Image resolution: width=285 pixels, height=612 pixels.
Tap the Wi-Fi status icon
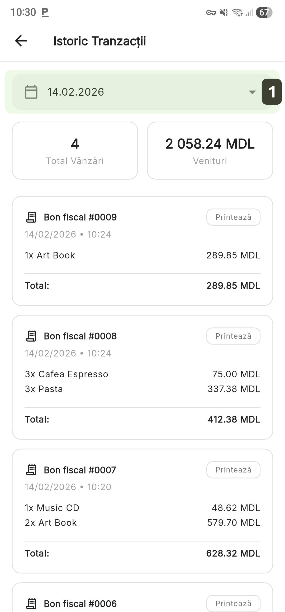(x=237, y=12)
